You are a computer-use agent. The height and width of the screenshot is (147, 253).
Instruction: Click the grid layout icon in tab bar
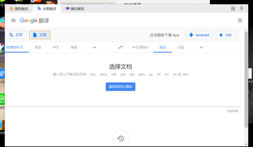(x=233, y=9)
